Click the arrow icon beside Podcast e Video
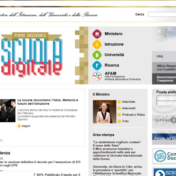This screenshot has width=176, height=176. 119,115
